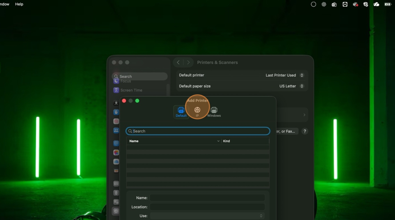Open Internet Accounts @ icon in sidebar
Viewport: 395px width, 220px height.
(116, 143)
